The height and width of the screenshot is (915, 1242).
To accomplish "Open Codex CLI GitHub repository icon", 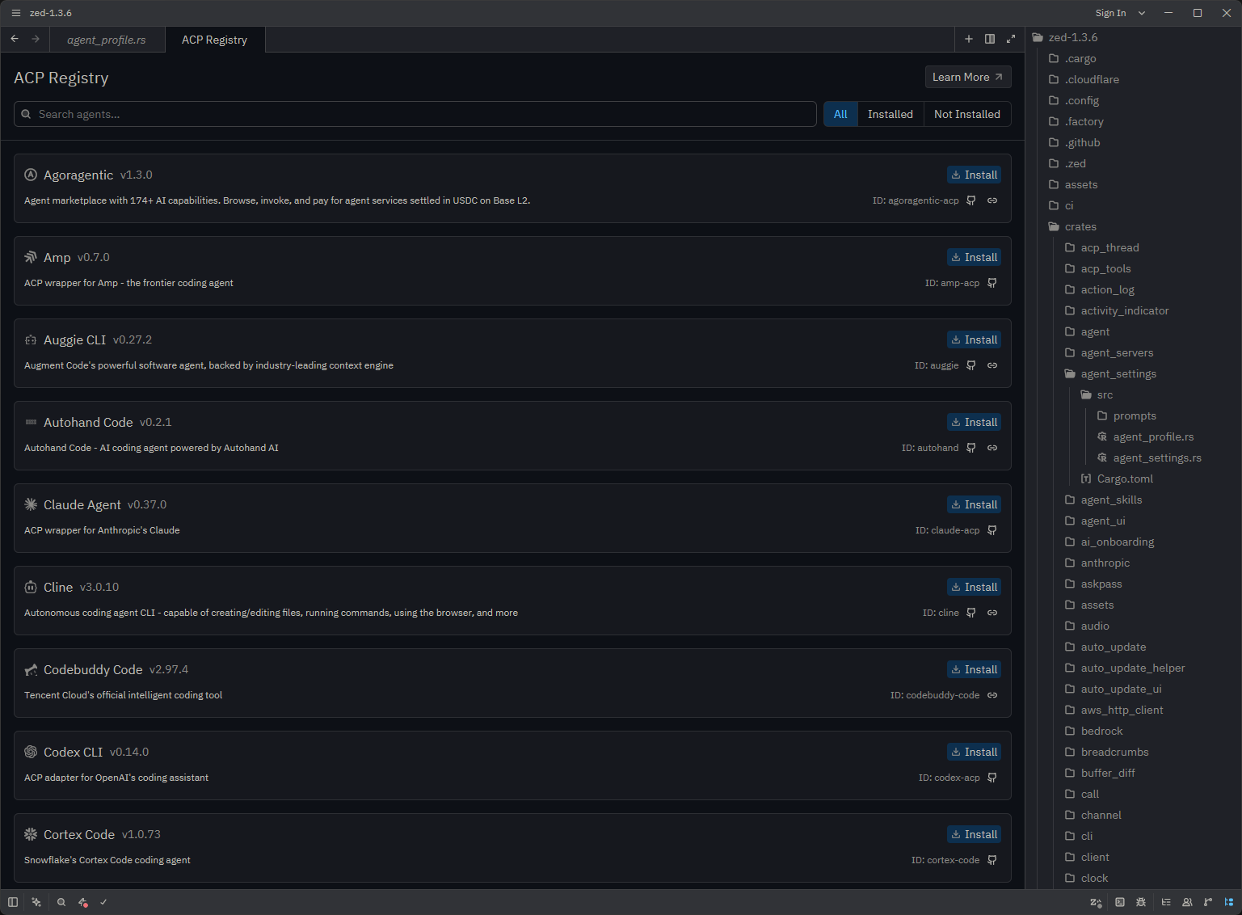I will pyautogui.click(x=992, y=778).
